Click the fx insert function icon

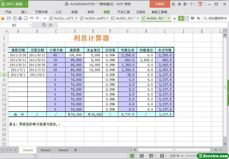50,25
